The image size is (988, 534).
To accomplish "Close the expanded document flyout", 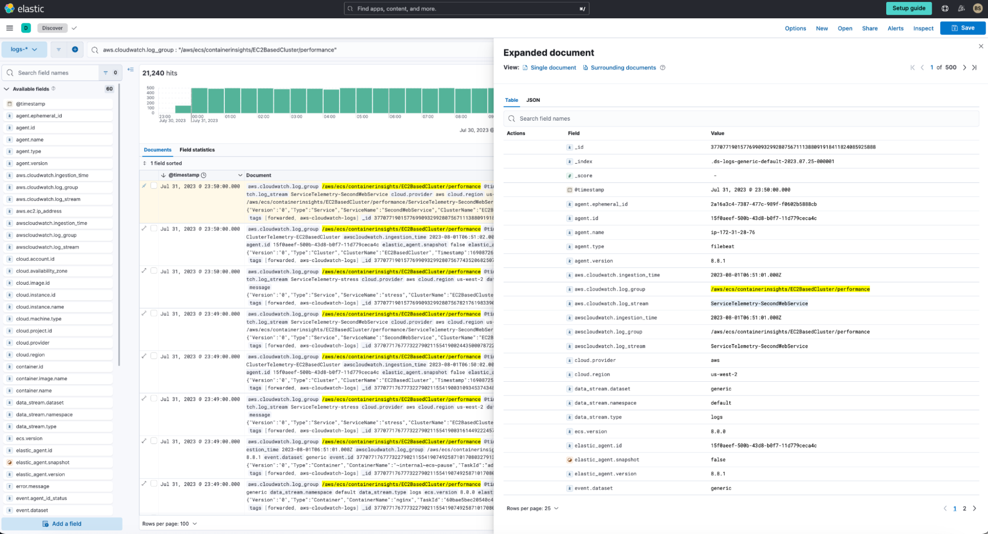I will [981, 46].
